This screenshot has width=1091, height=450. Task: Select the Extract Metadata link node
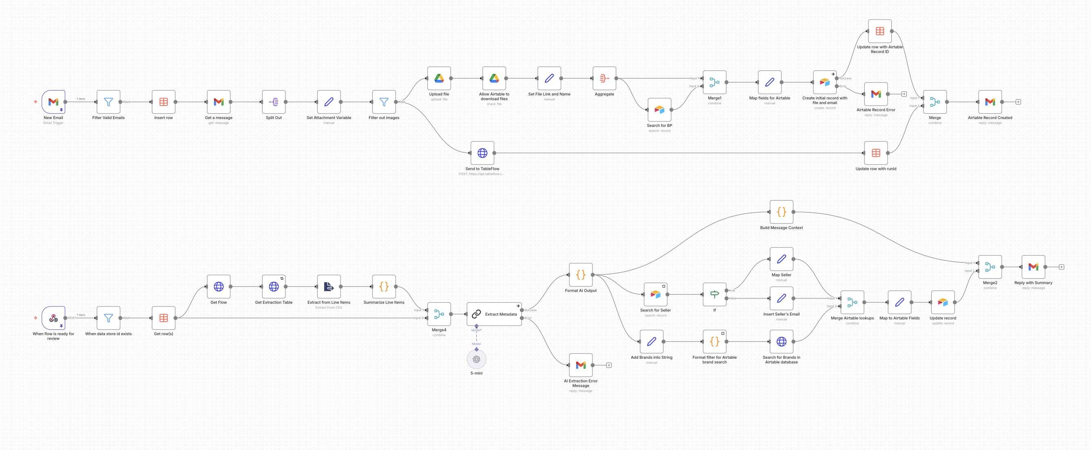[x=495, y=314]
